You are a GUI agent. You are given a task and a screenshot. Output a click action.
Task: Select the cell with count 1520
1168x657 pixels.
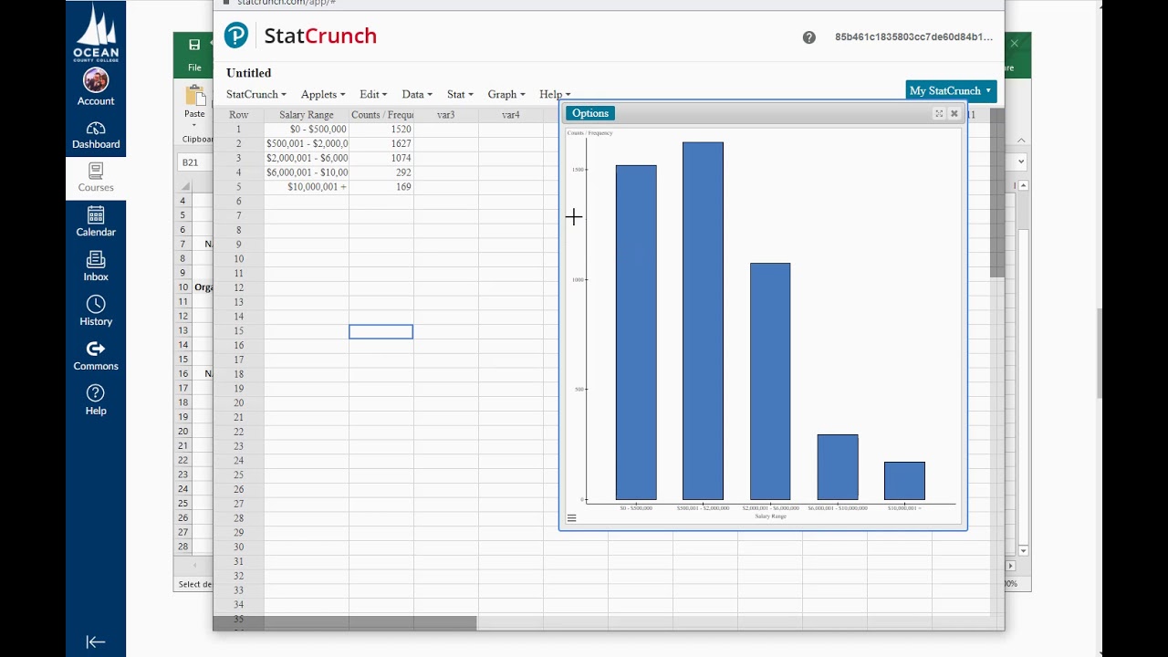(381, 130)
